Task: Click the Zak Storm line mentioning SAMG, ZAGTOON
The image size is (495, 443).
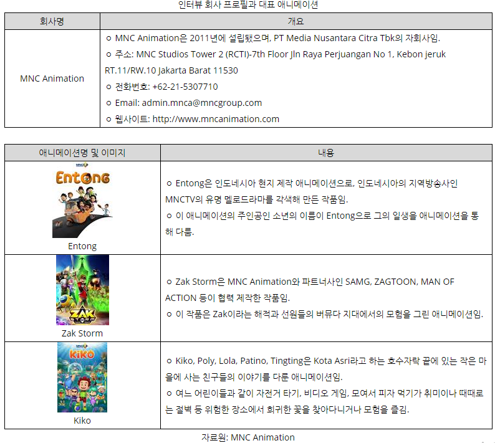Action: pyautogui.click(x=310, y=282)
